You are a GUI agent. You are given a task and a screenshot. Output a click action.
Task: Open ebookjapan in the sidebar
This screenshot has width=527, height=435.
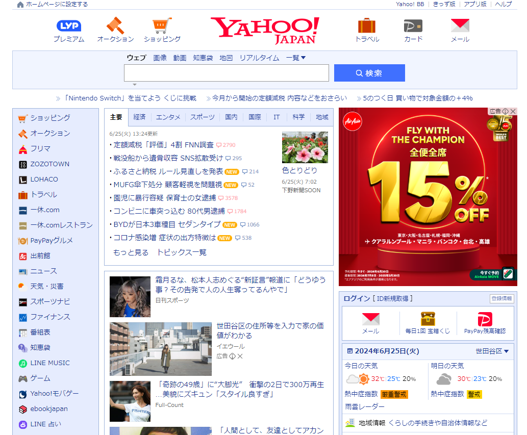coord(49,409)
